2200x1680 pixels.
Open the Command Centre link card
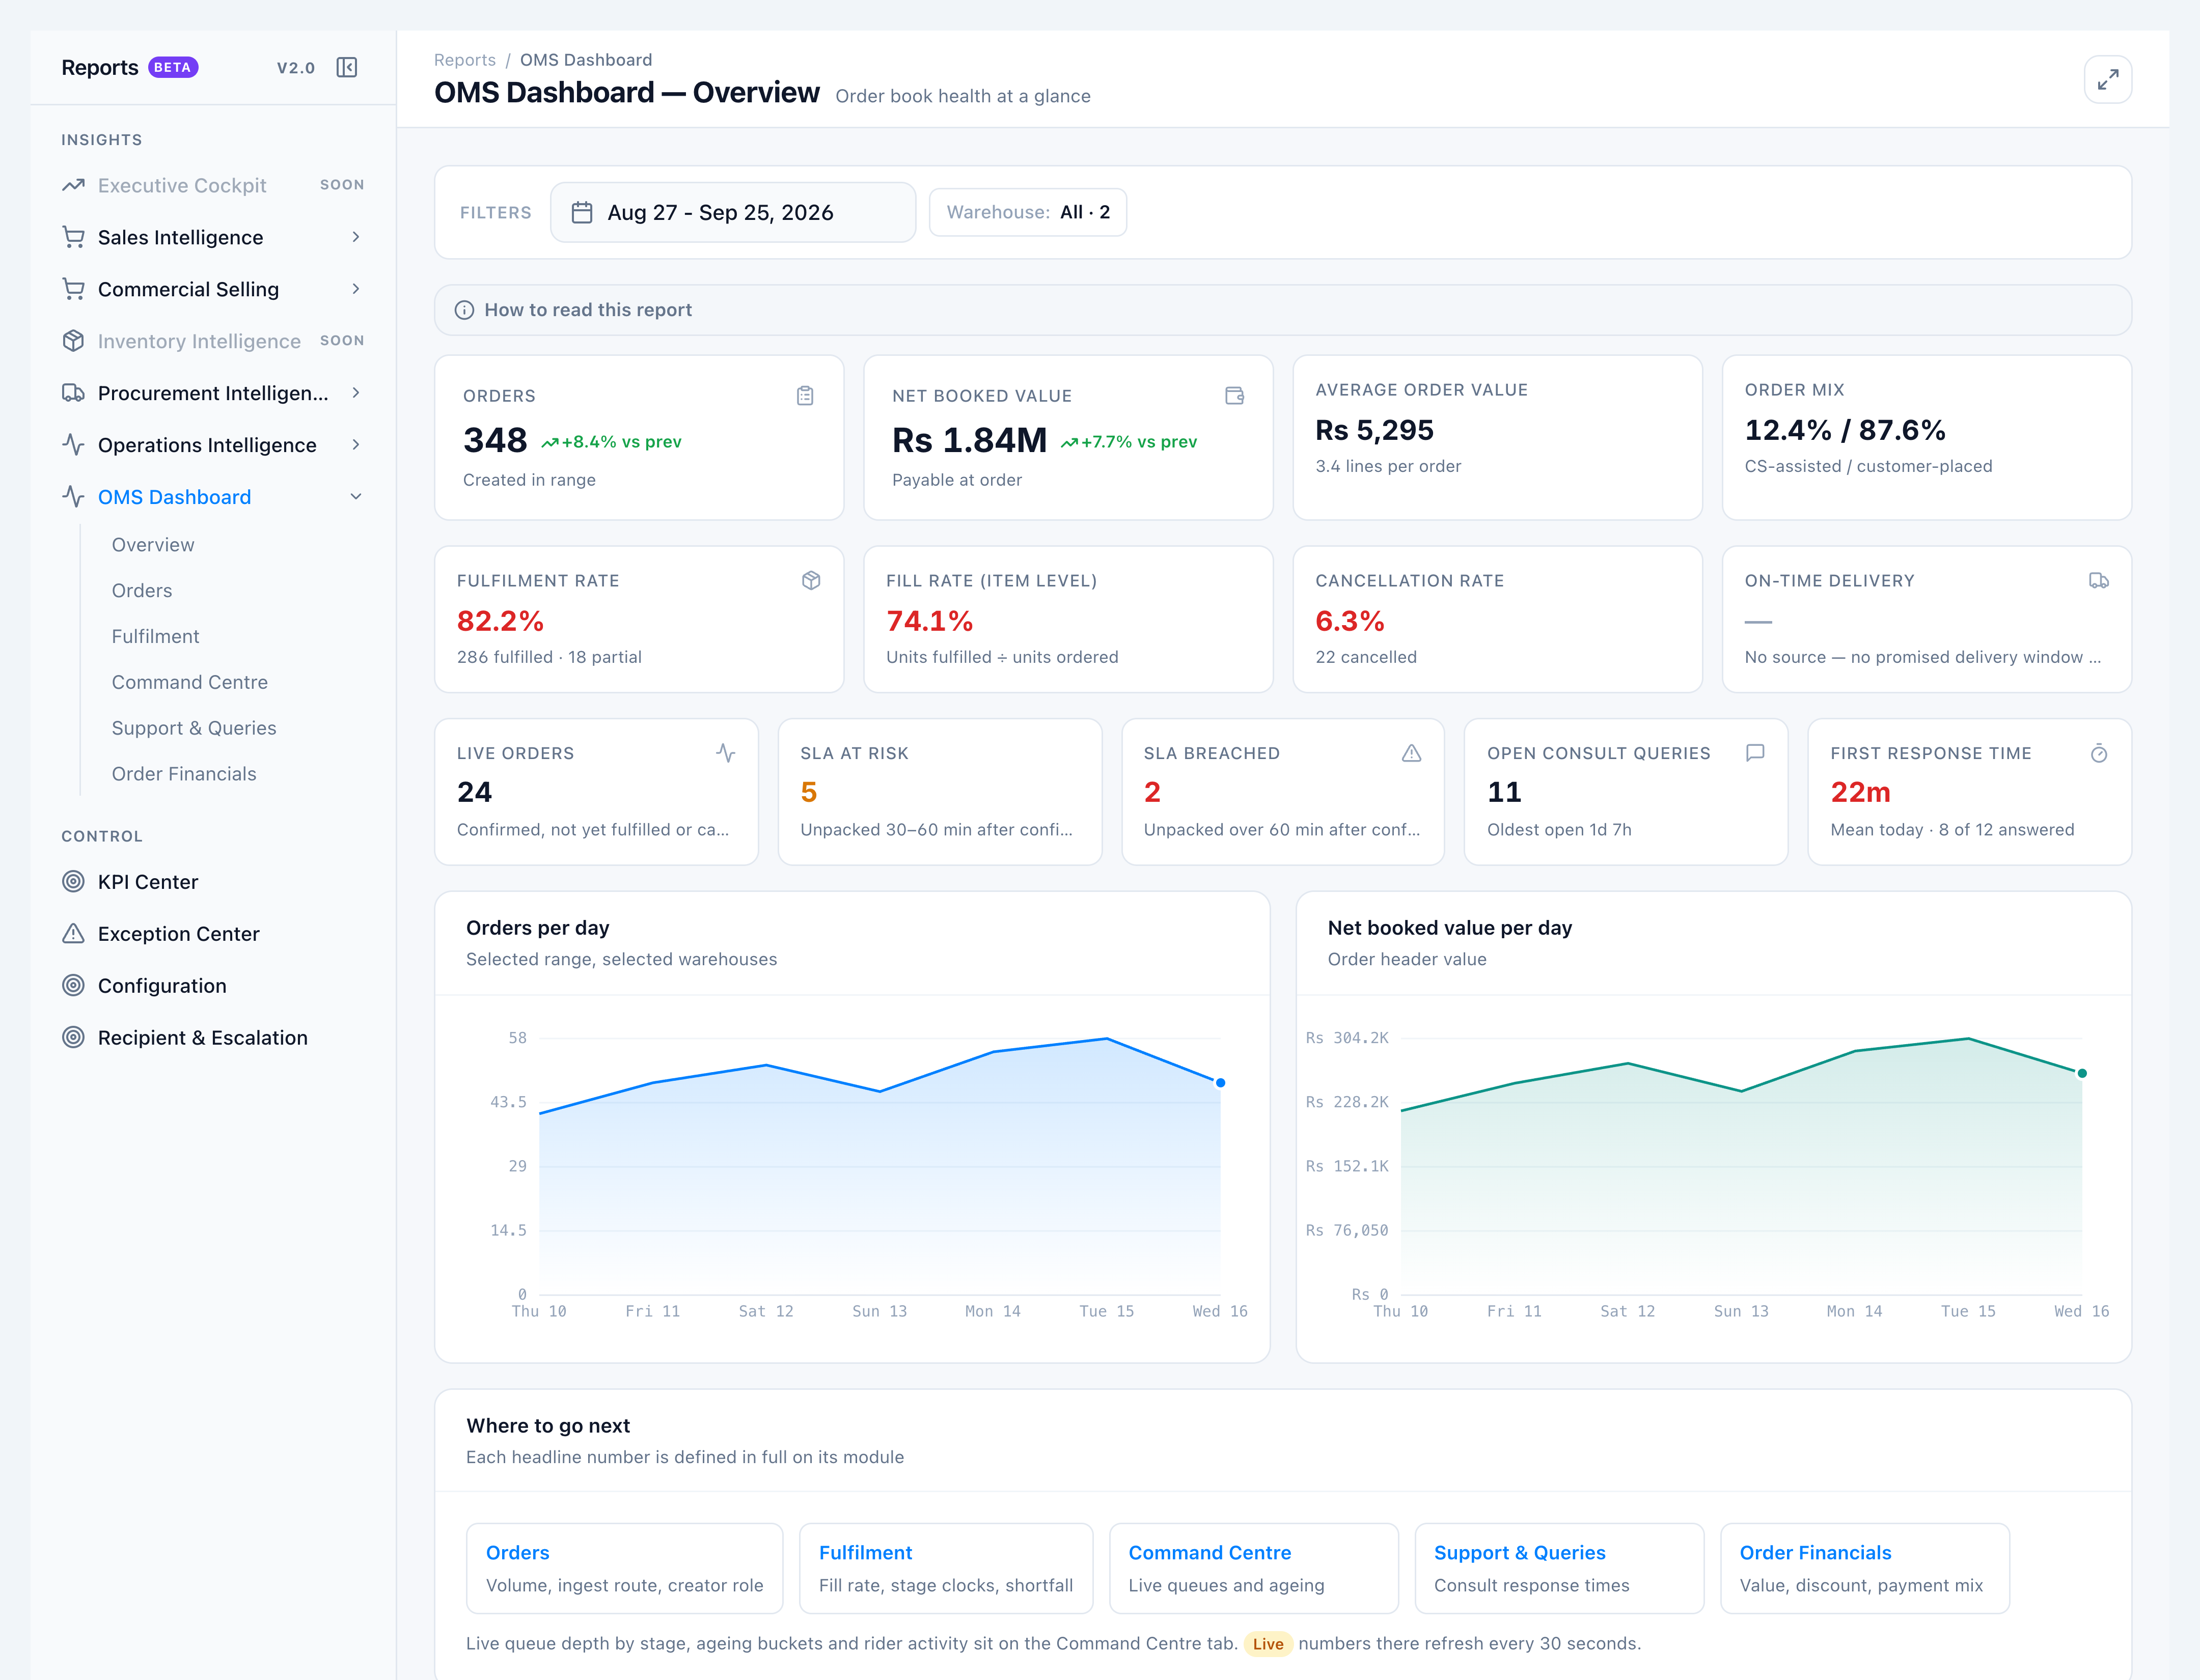tap(1253, 1568)
